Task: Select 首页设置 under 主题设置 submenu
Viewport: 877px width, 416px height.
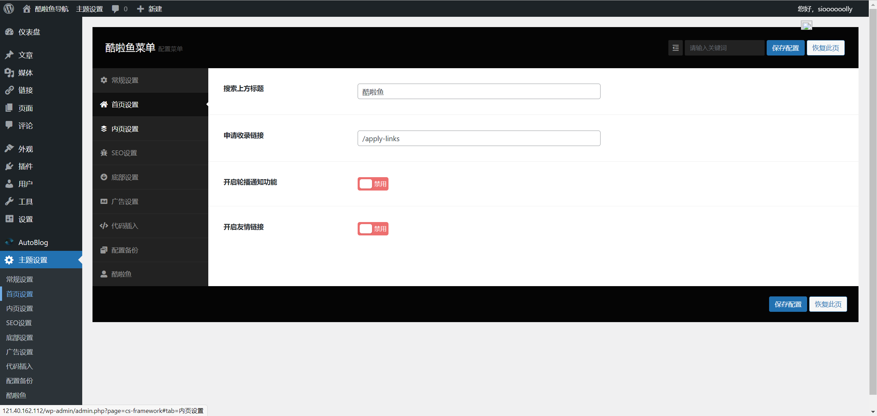Action: point(19,294)
